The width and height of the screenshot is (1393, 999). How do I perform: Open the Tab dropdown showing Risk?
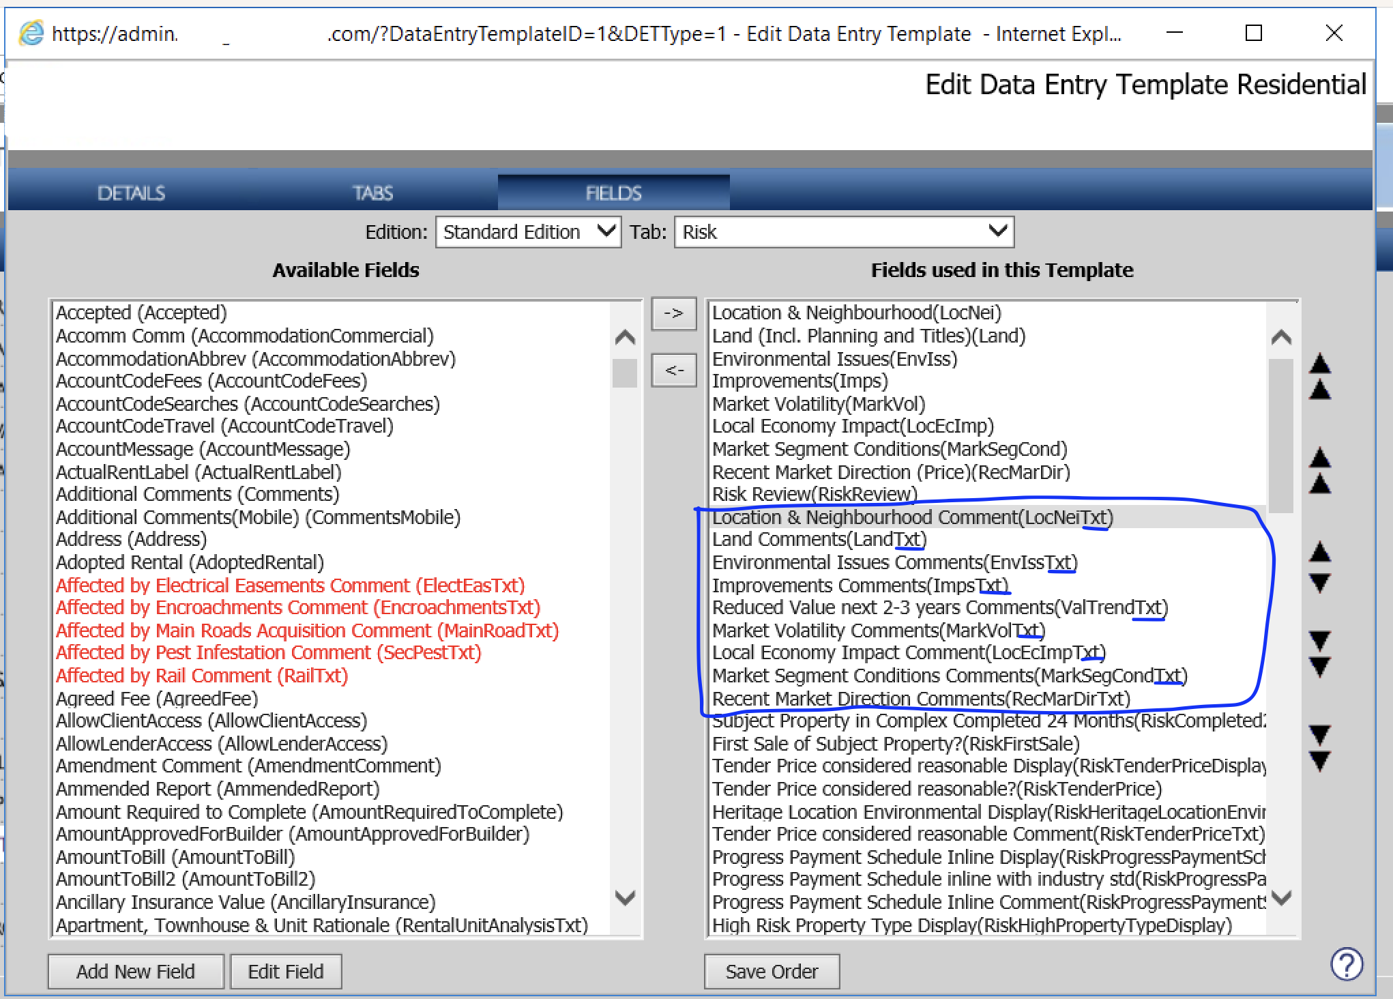point(844,232)
